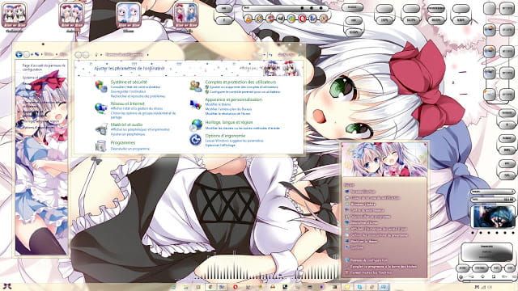Image resolution: width=518 pixels, height=291 pixels.
Task: Open Page d'accueil du panneau de configuration link
Action: click(x=44, y=68)
